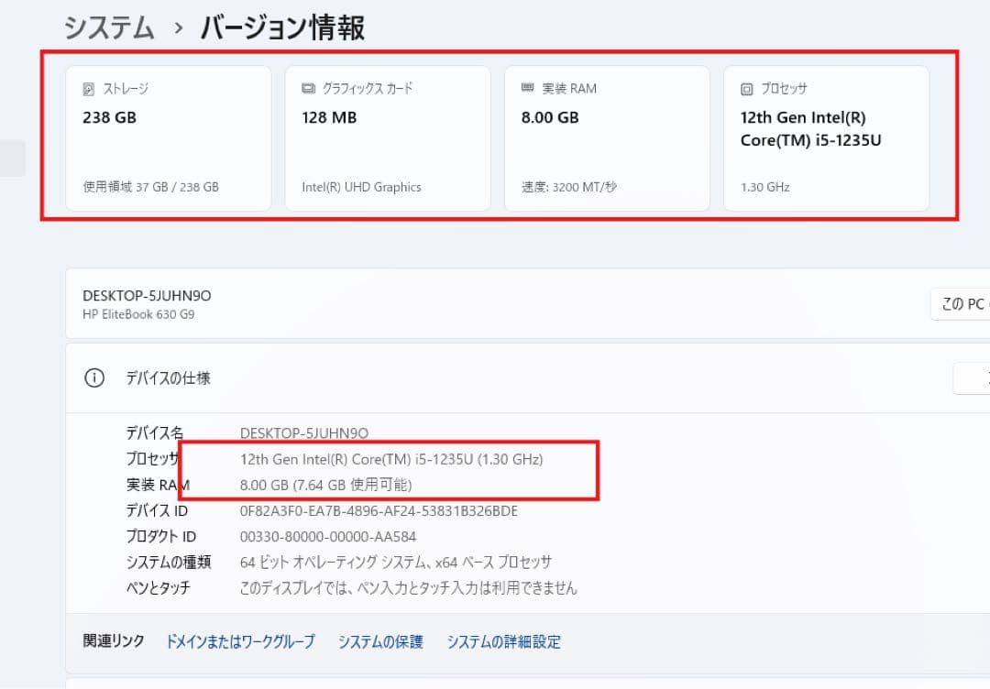The image size is (990, 689).
Task: Open the システムの詳細設定 link
Action: tap(506, 641)
